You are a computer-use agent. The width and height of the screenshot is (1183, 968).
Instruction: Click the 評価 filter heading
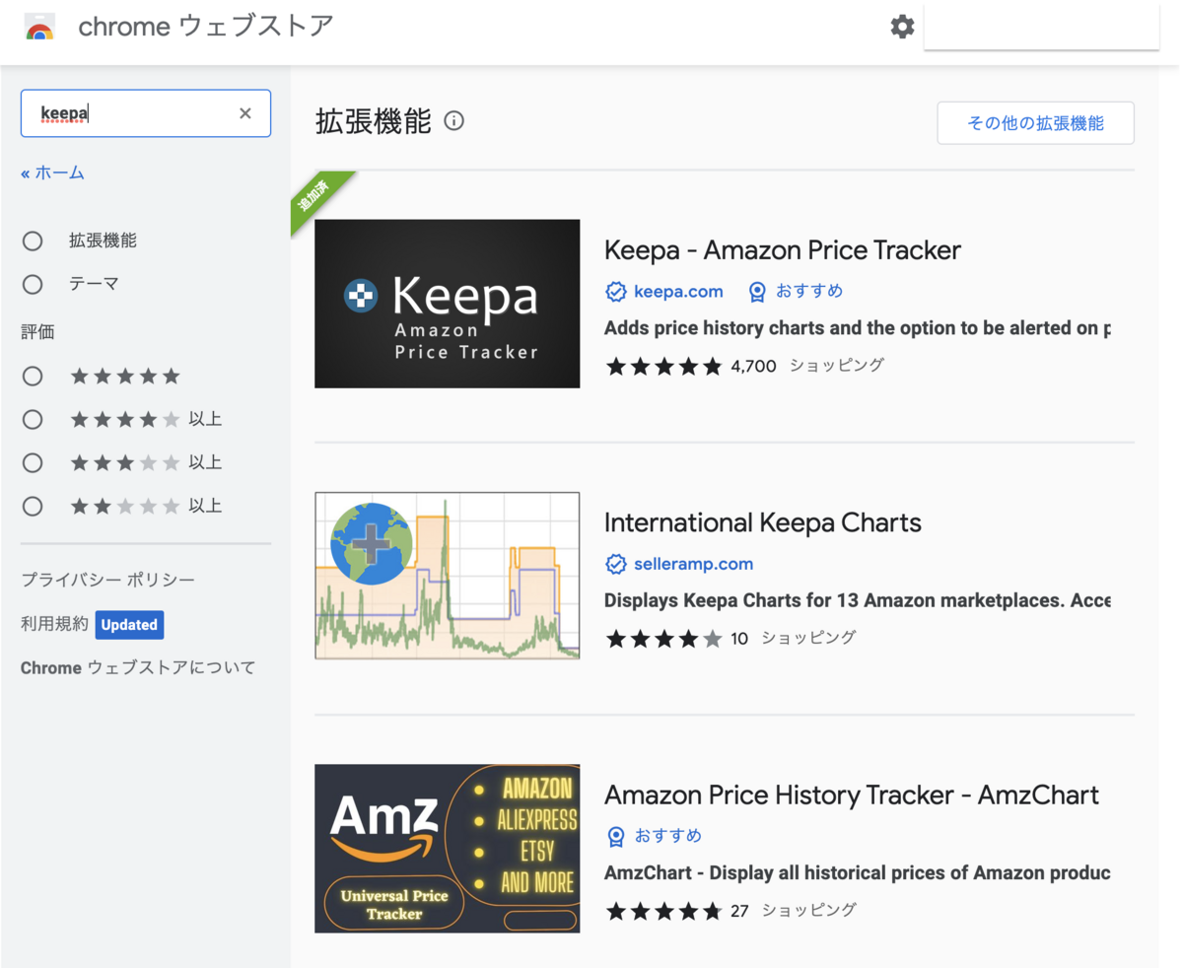click(x=37, y=332)
